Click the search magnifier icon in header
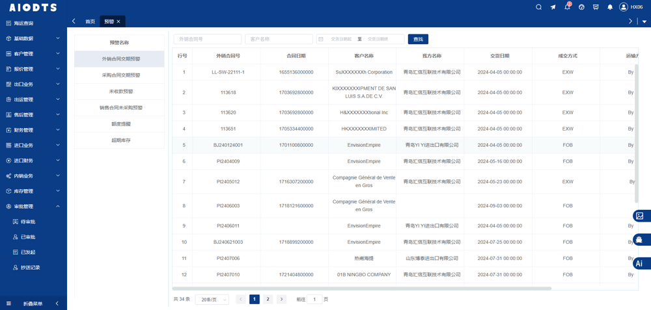 pyautogui.click(x=538, y=7)
